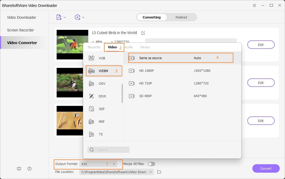
Task: Load a DVD disc using the disc icon
Action: pos(78,17)
